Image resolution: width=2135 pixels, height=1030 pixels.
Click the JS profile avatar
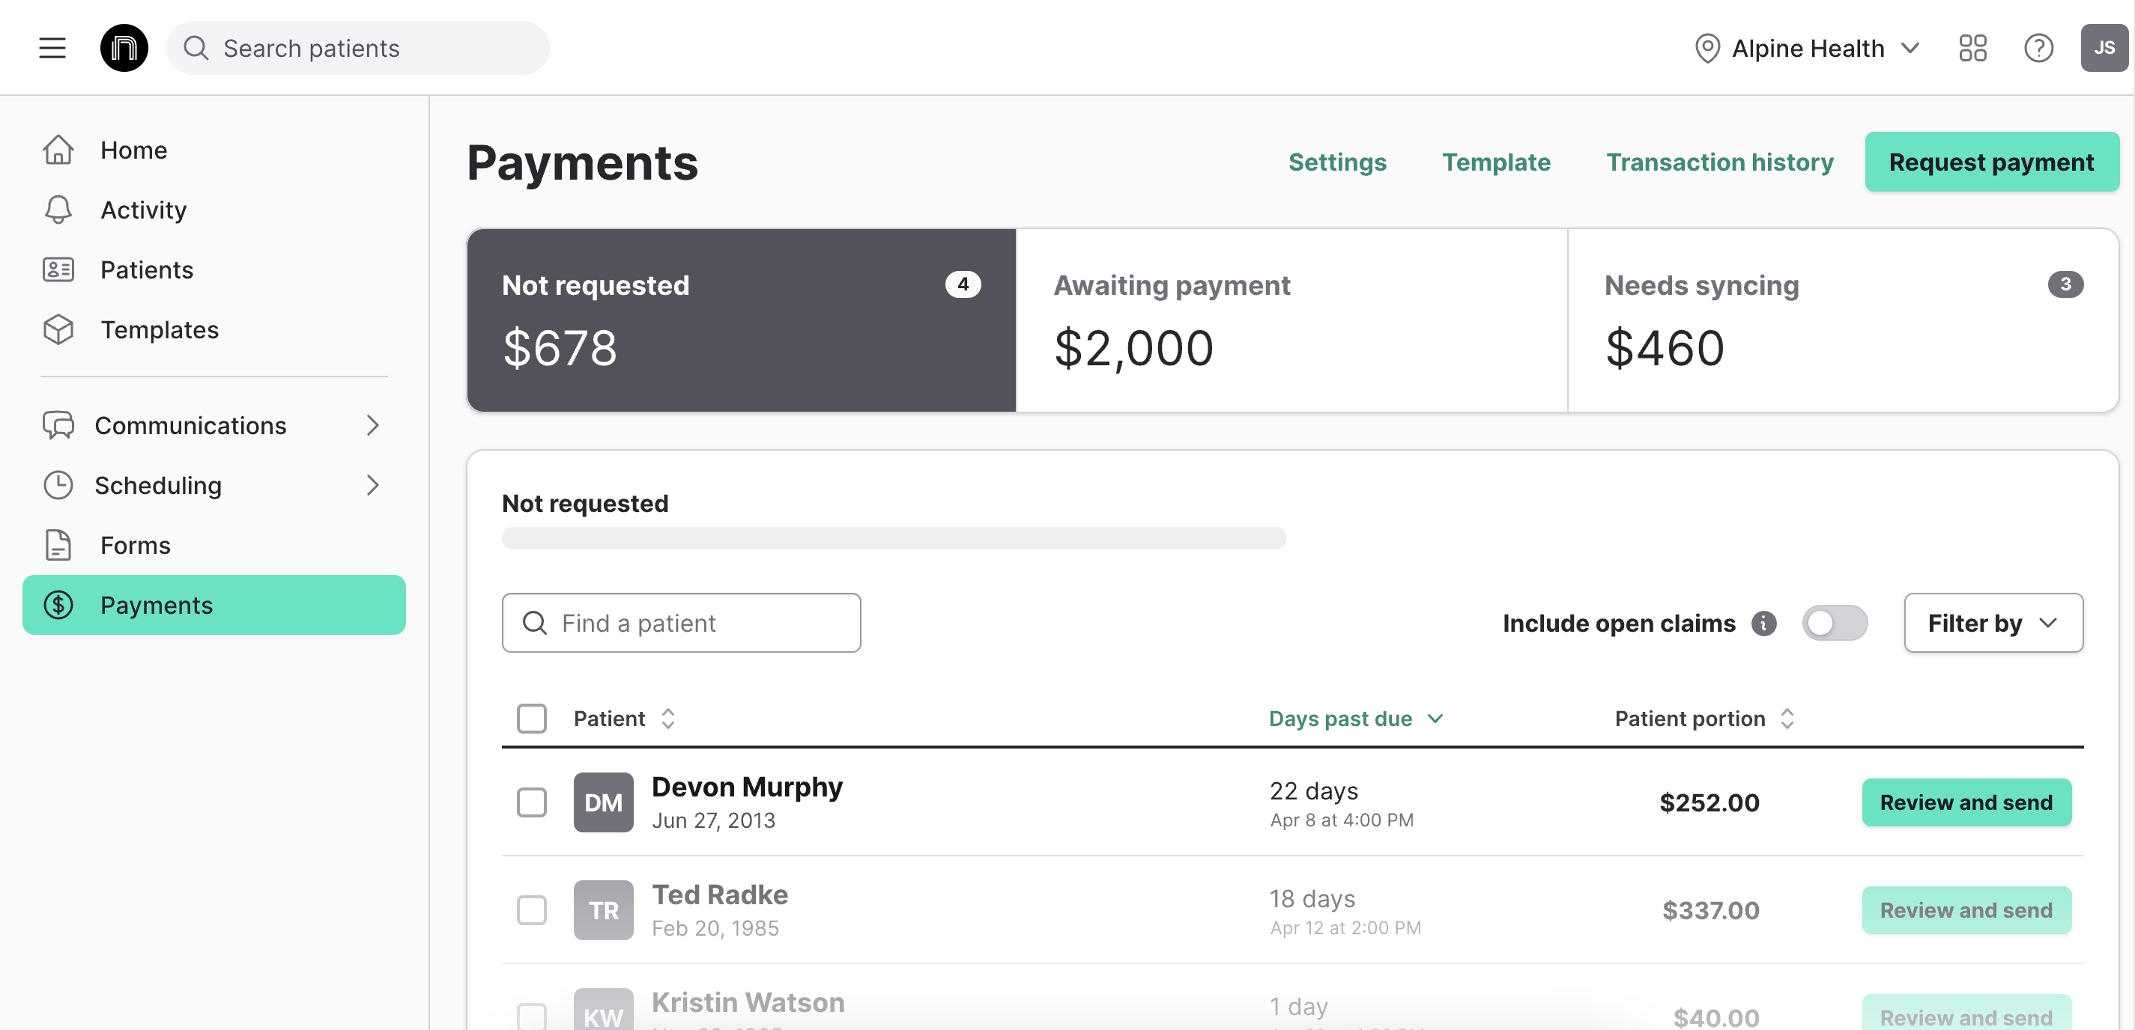click(x=2104, y=47)
